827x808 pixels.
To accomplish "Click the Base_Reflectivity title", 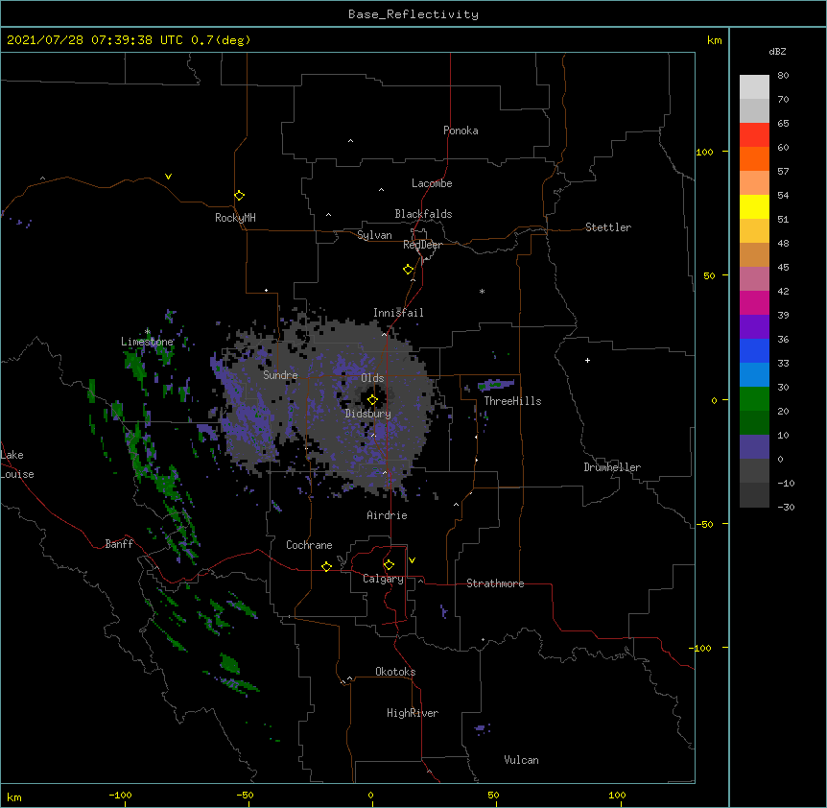I will click(x=413, y=14).
